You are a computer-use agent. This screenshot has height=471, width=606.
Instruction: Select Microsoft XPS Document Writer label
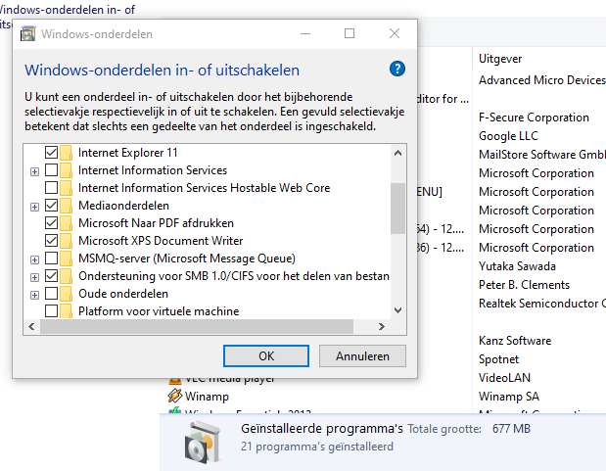point(161,241)
